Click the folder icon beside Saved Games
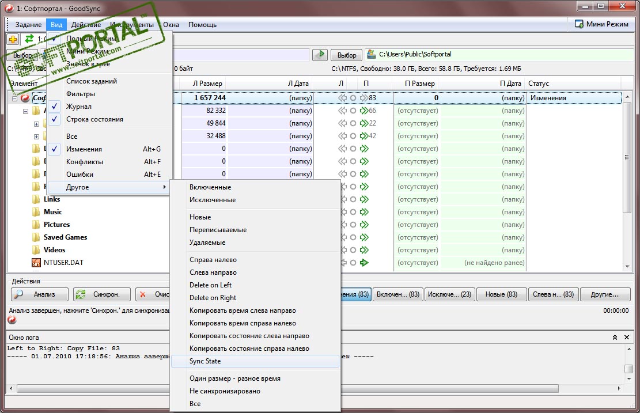The image size is (640, 413). (x=36, y=237)
